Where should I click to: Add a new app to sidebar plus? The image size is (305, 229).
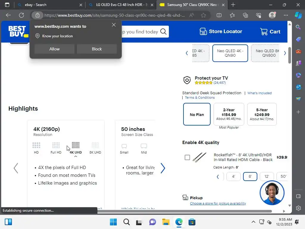pos(298,112)
